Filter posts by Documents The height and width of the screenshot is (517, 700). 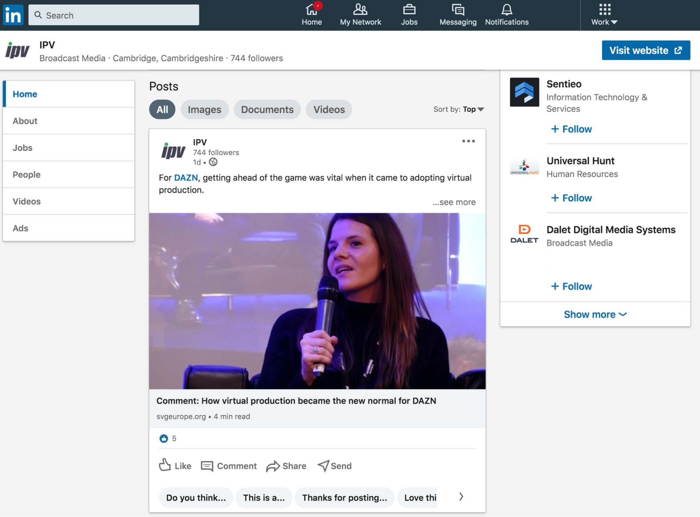(267, 109)
